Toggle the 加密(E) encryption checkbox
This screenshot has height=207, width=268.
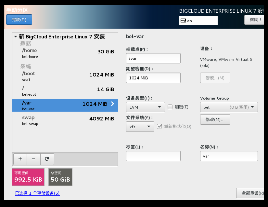pos(170,107)
